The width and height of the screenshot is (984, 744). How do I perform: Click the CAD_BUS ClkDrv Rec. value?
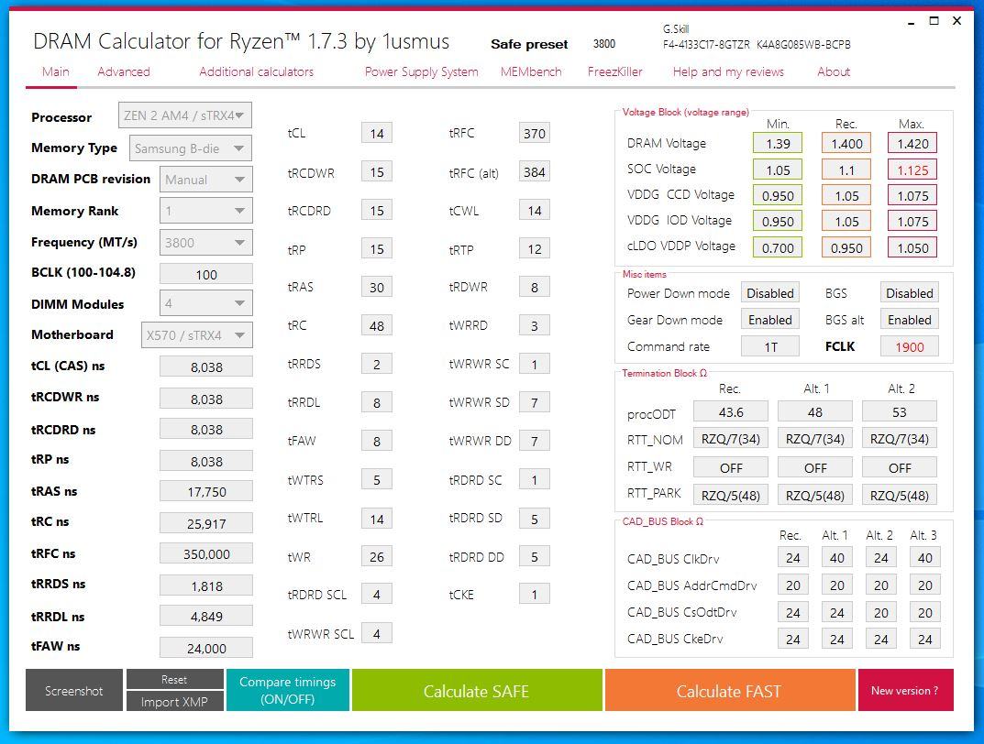(793, 558)
